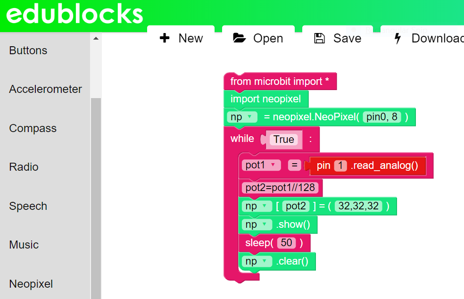464x299 pixels.
Task: Click the edublocks logo
Action: coord(75,14)
